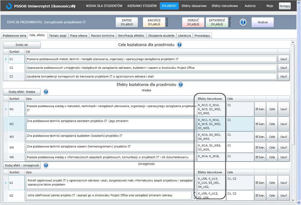Screen dimensions: 301x205
Task: Click ODRZUĆ SYLABUS button
Action: click(193, 22)
